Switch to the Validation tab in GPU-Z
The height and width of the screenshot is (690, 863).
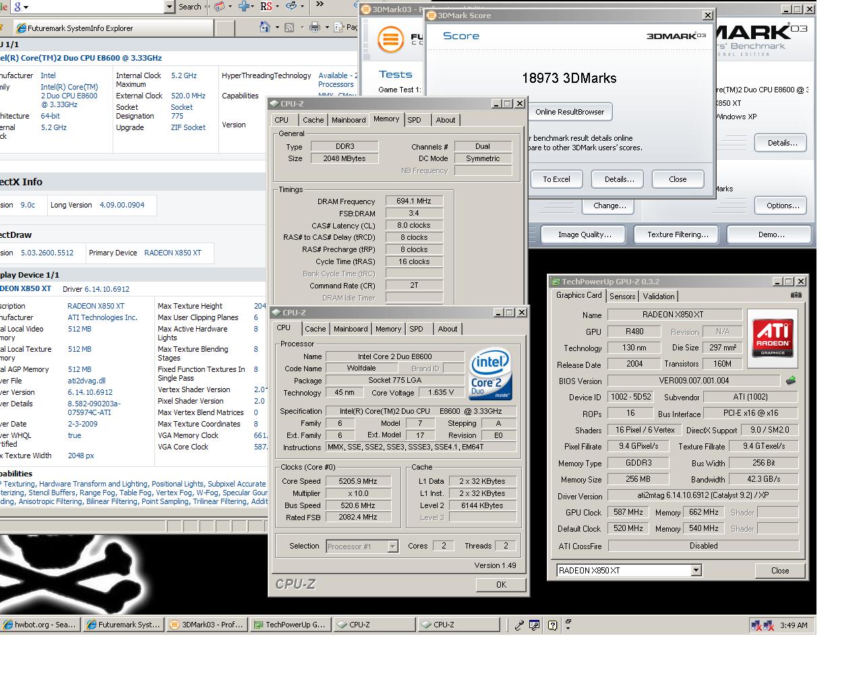659,296
